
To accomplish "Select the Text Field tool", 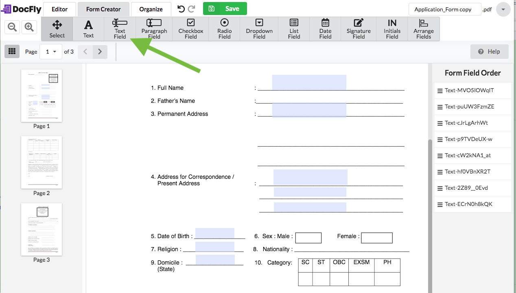I will coord(120,29).
